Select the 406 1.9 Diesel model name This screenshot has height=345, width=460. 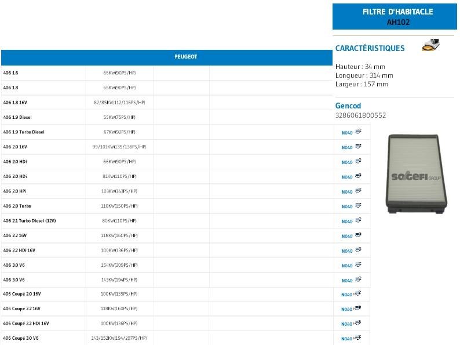pos(17,117)
